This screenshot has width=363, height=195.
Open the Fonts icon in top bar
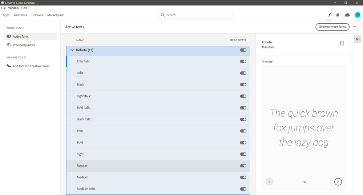point(329,15)
